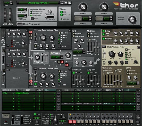142x126 pixels.
Task: Click the Mod Wheel
Action: pyautogui.click(x=10, y=15)
